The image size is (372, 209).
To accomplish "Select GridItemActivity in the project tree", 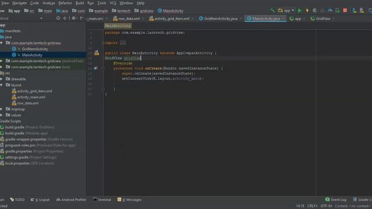I will coord(35,49).
